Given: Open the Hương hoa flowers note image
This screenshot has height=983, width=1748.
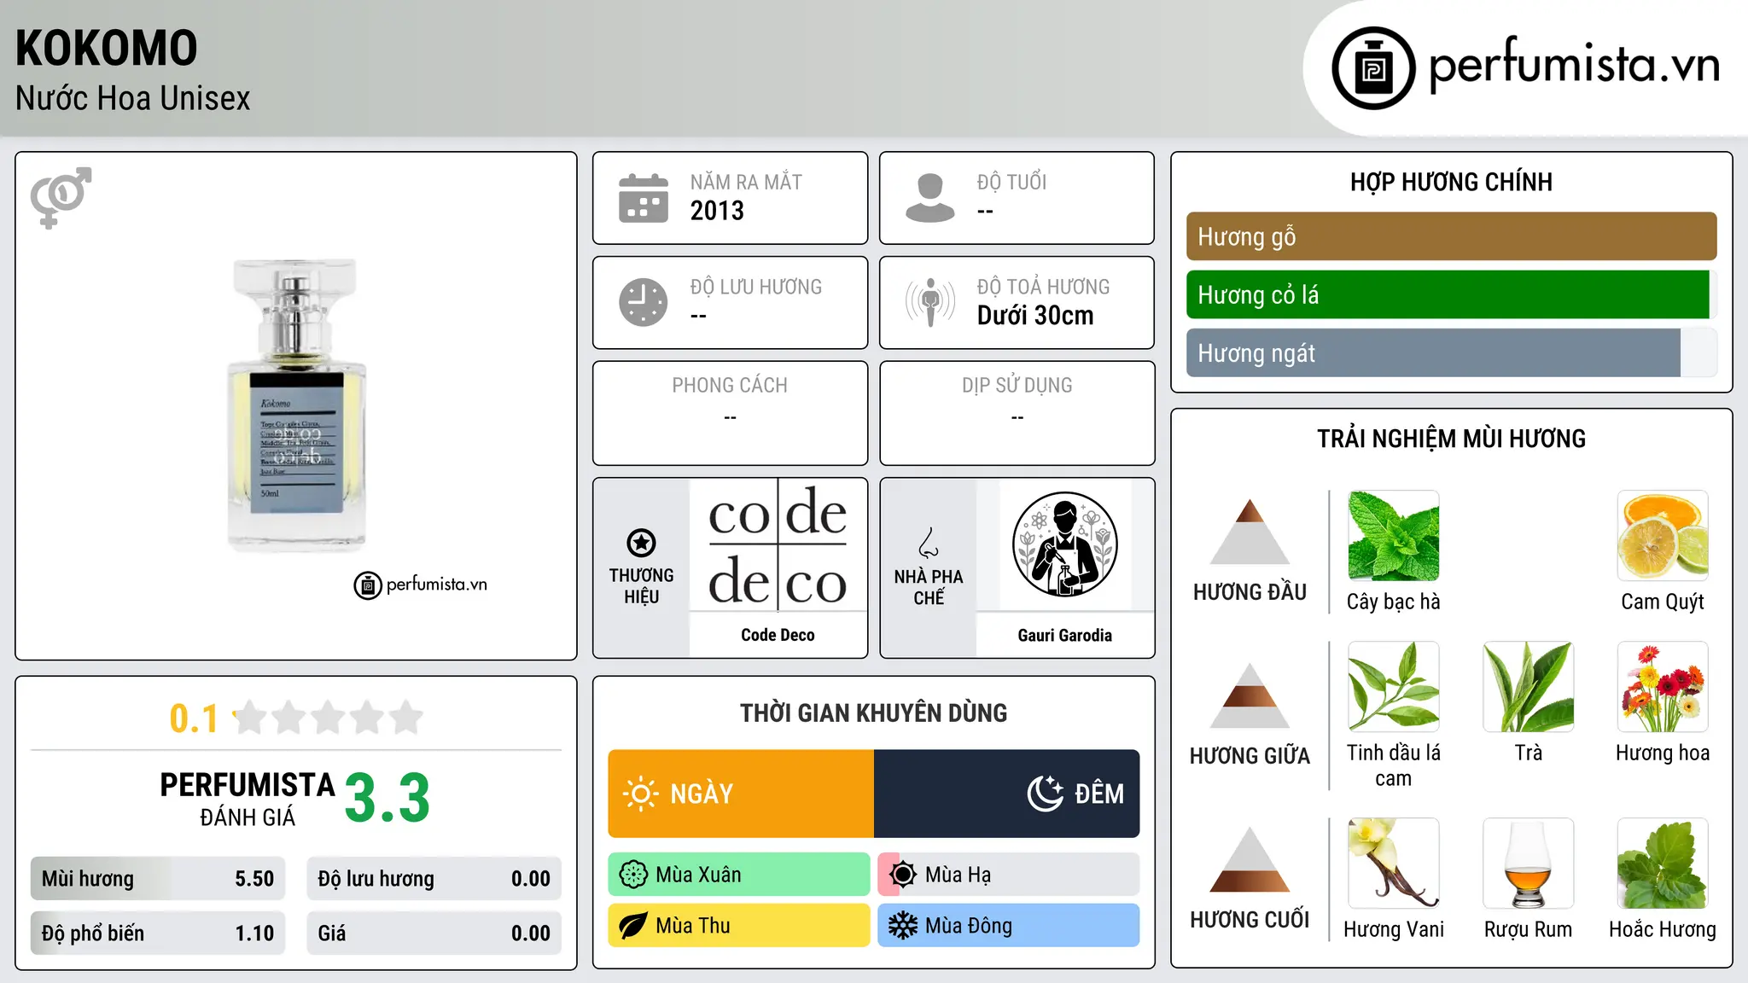Looking at the screenshot, I should pyautogui.click(x=1663, y=687).
